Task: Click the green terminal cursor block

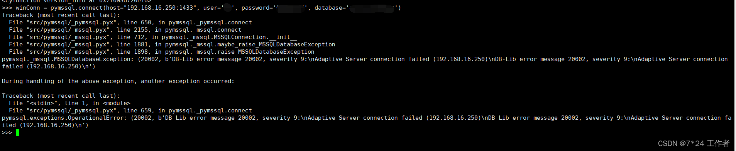Action: click(x=17, y=132)
